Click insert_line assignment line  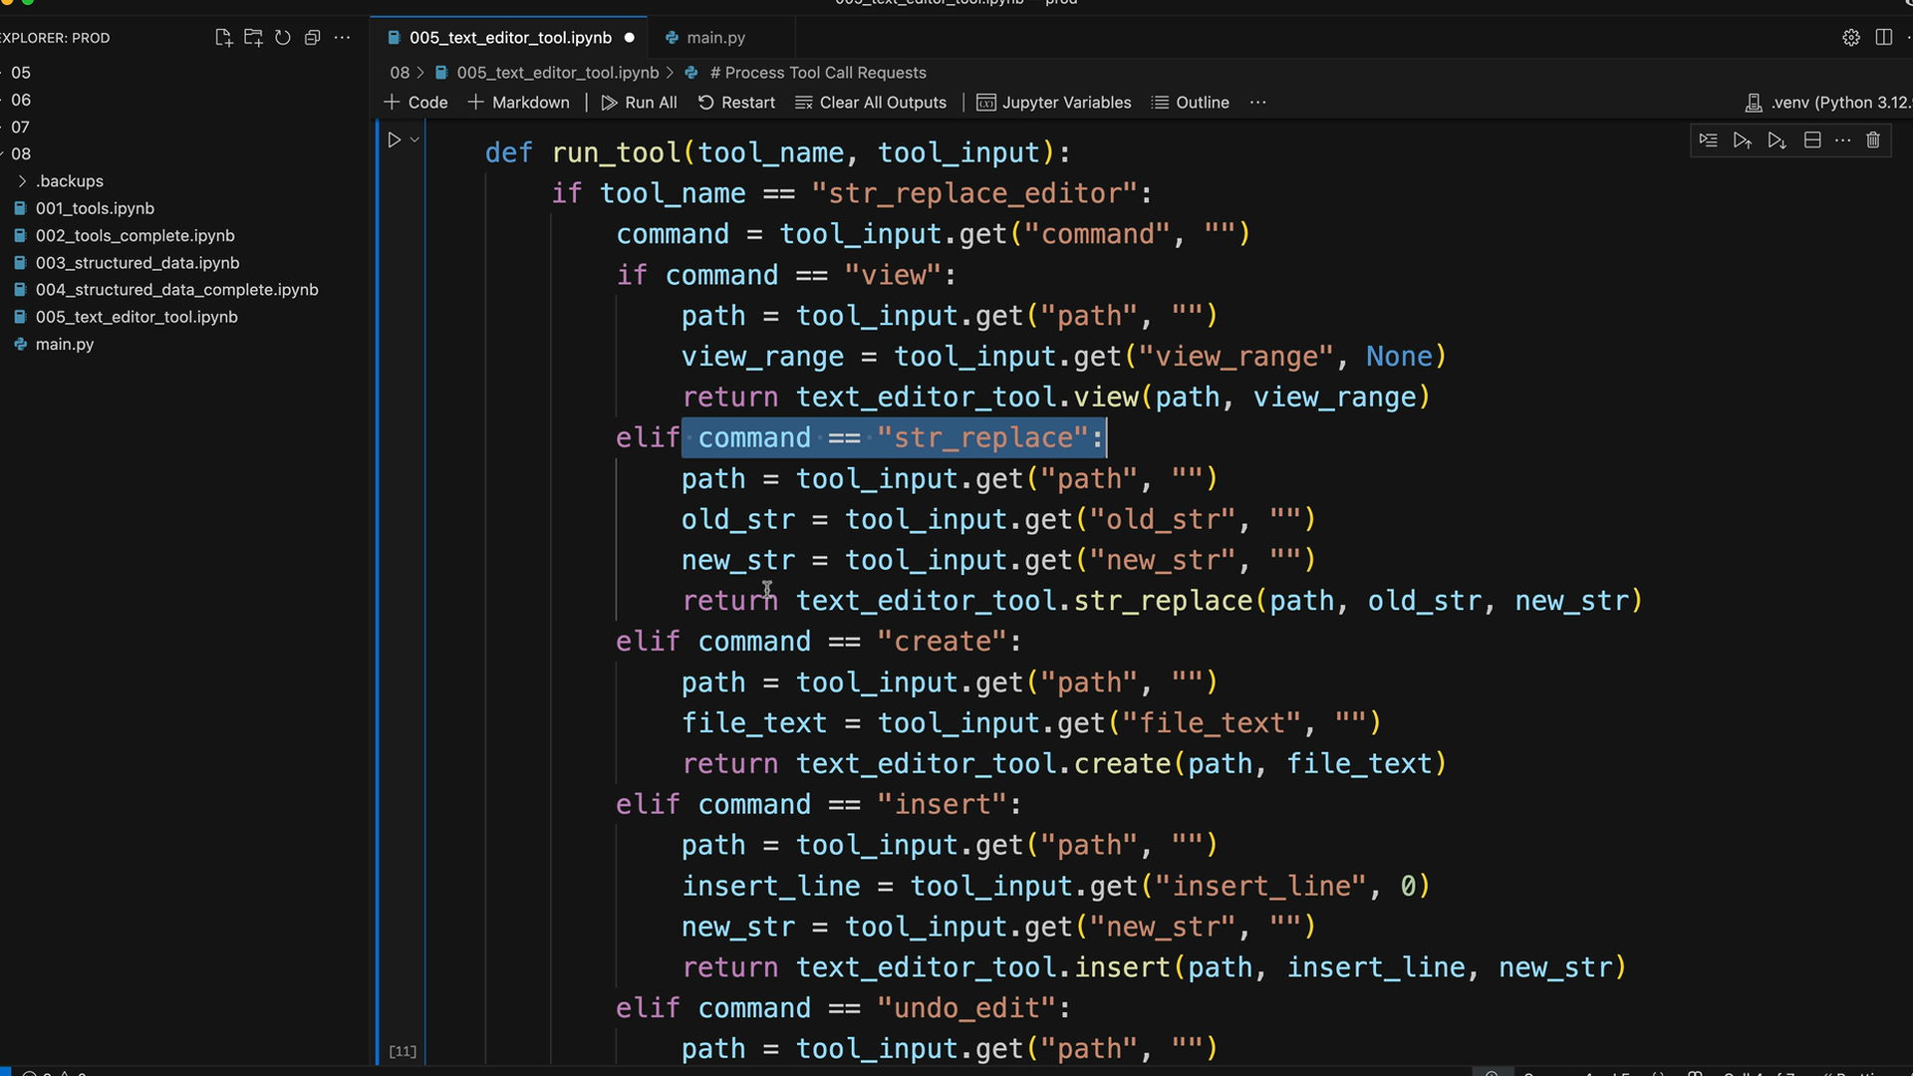(x=1056, y=887)
